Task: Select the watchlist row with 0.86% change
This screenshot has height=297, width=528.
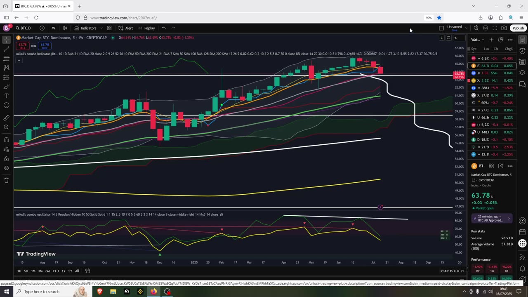Action: [493, 110]
